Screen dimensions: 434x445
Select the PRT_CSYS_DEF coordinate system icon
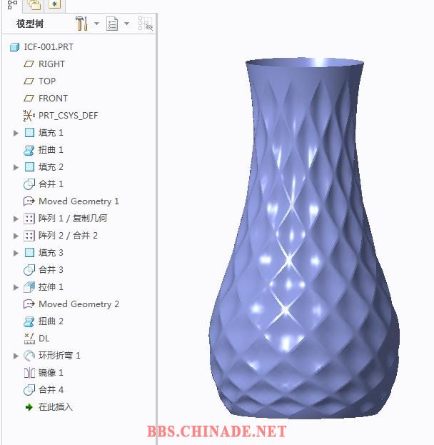coord(29,116)
